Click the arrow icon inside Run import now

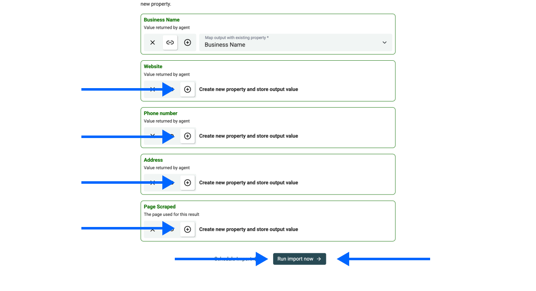click(319, 259)
